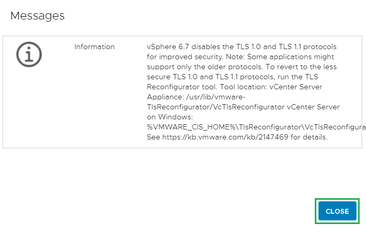
Task: Click the Messages dialog title
Action: tap(37, 16)
